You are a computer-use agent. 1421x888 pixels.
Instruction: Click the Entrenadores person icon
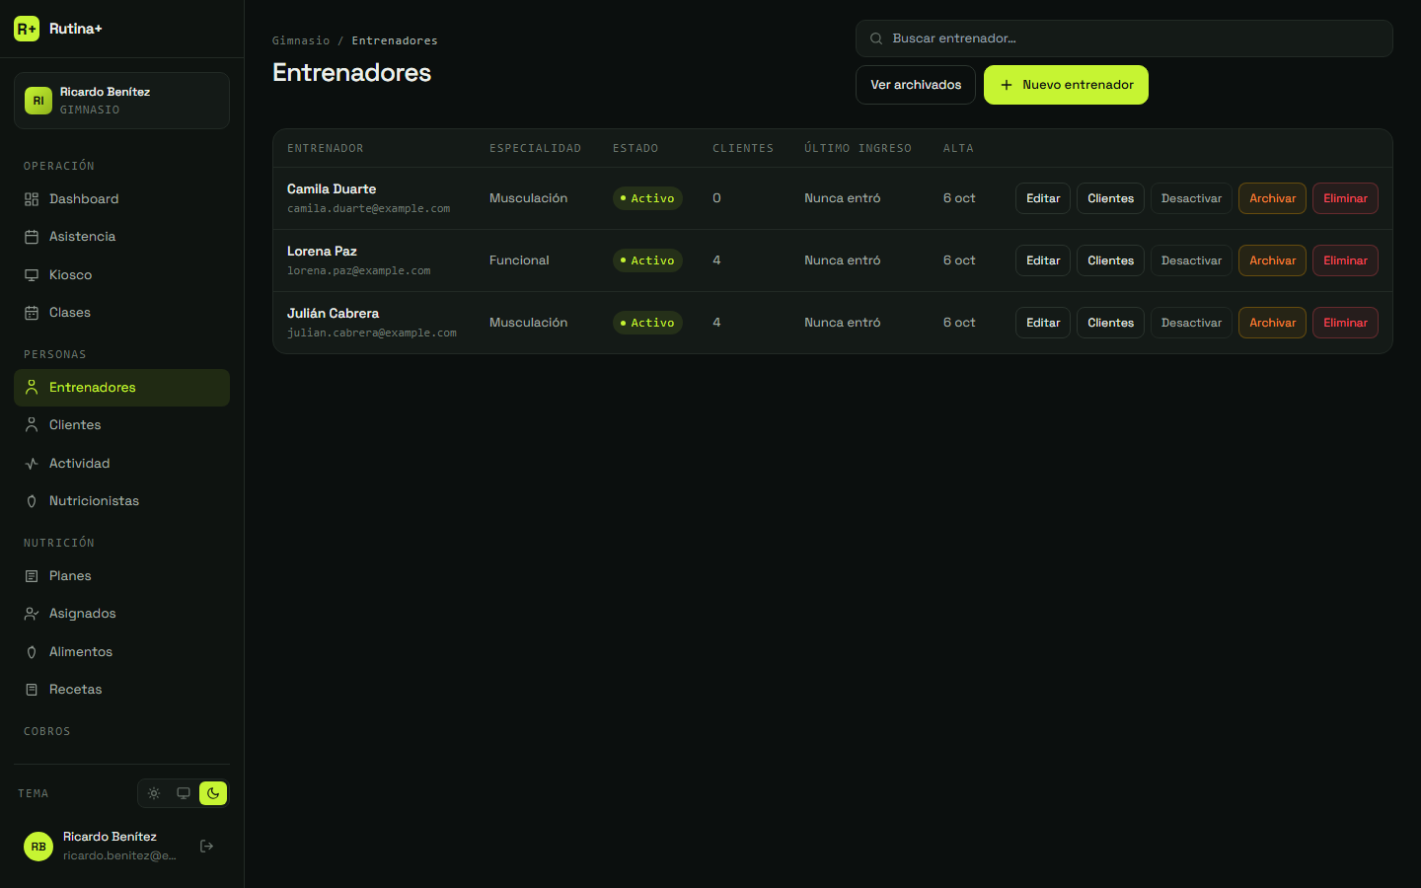pyautogui.click(x=32, y=388)
